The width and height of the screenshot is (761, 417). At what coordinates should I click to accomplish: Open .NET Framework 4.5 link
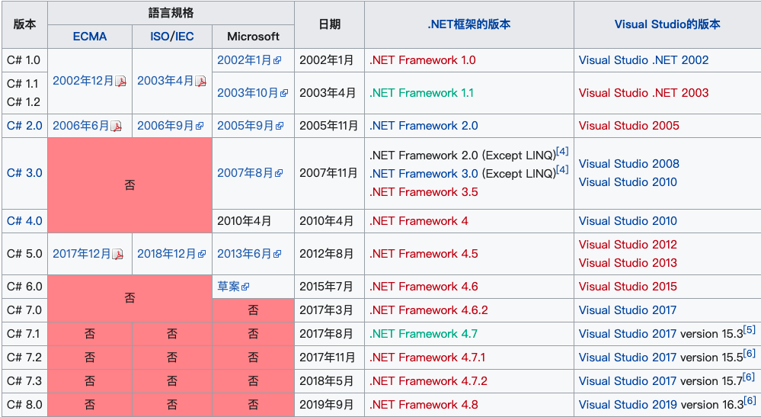[x=424, y=254]
